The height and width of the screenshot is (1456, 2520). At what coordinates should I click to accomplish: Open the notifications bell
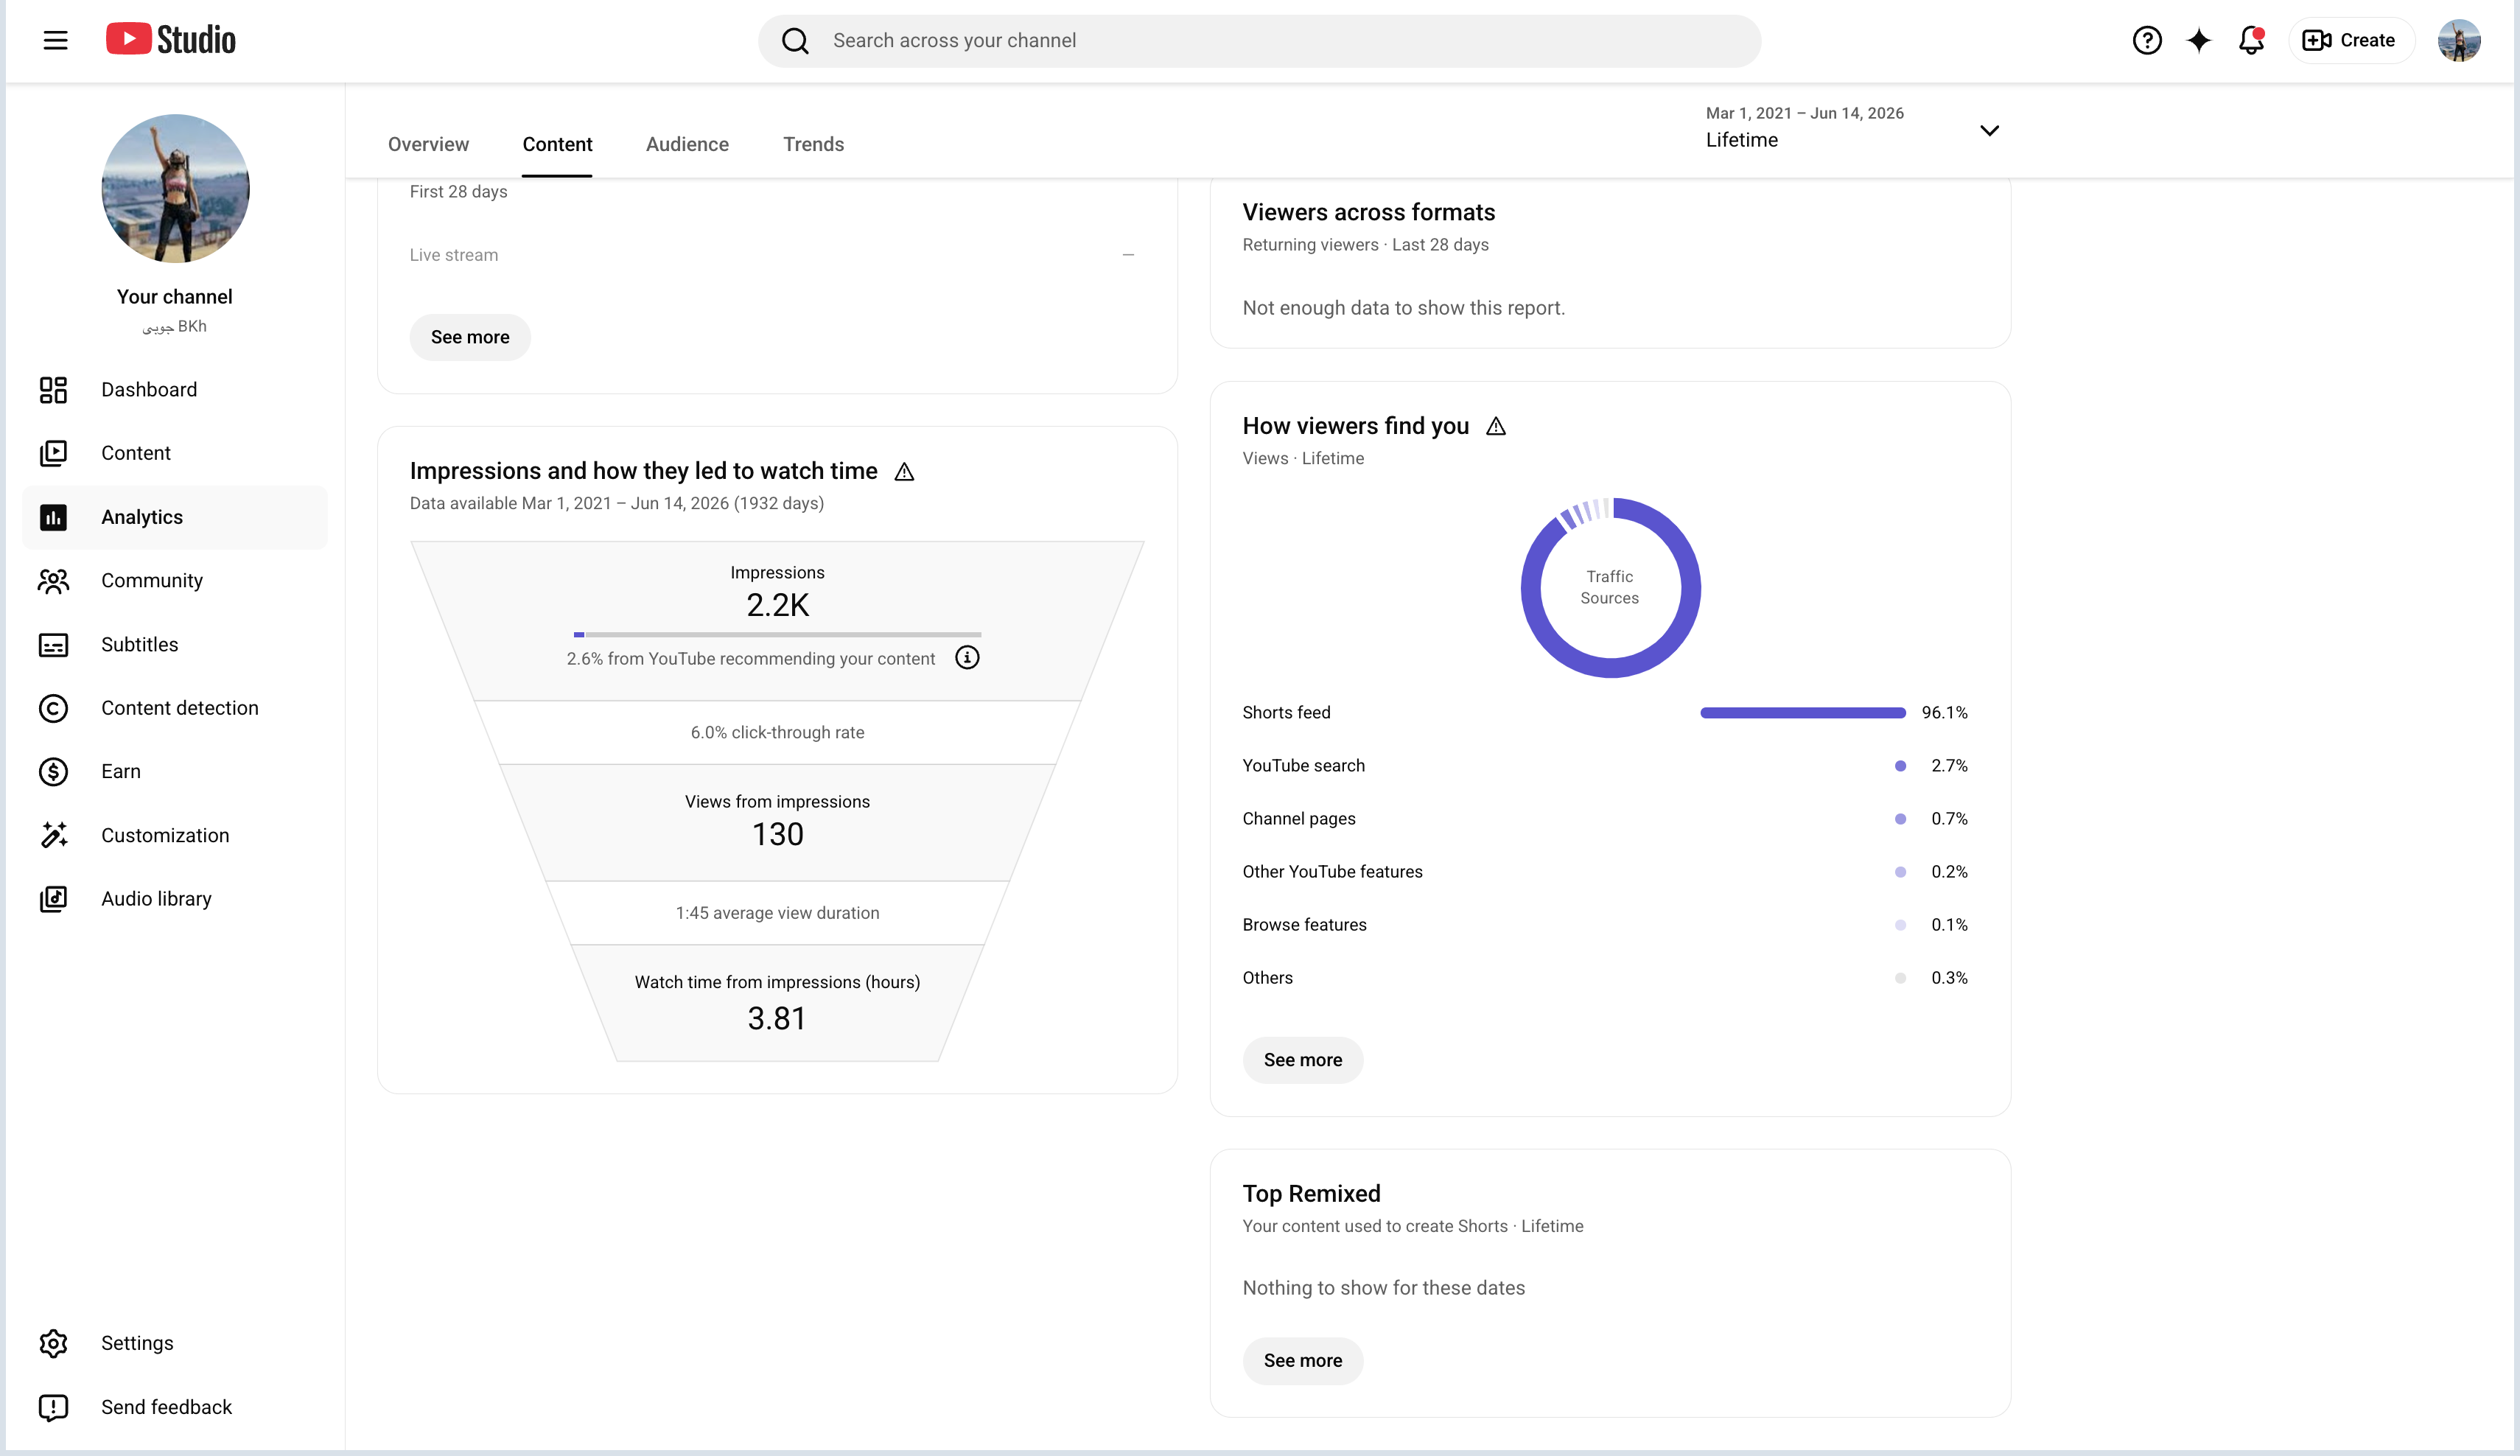pyautogui.click(x=2251, y=40)
